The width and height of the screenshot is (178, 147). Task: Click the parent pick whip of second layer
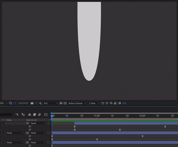[x=27, y=133]
